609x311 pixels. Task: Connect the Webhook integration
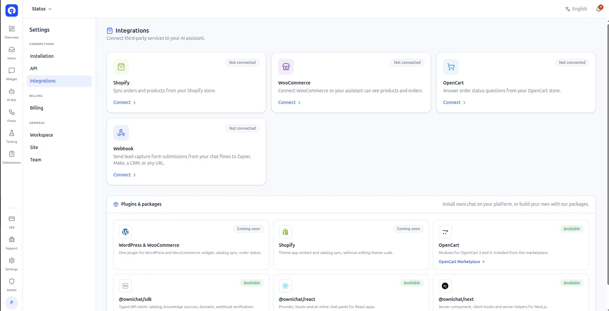(x=124, y=175)
